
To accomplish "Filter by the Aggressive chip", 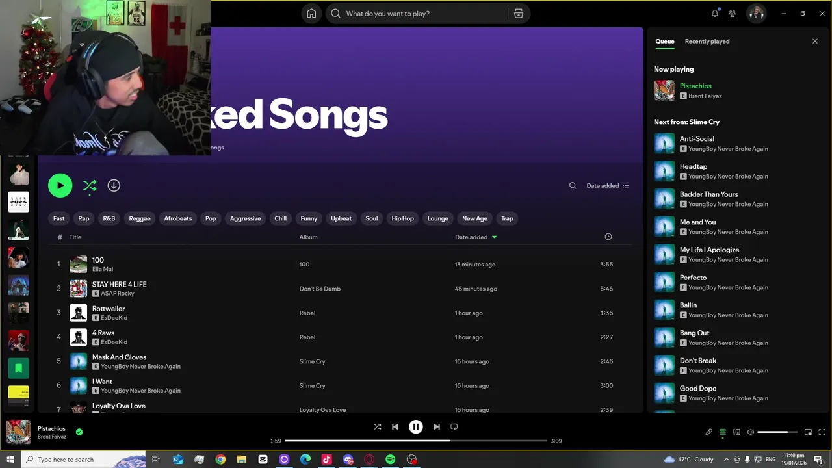I will pos(246,218).
